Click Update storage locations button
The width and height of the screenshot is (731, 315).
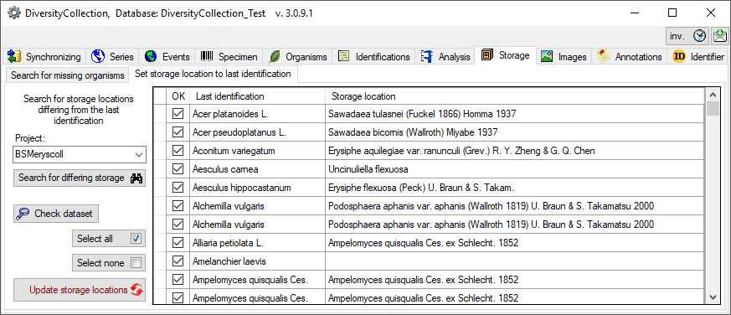pos(80,290)
